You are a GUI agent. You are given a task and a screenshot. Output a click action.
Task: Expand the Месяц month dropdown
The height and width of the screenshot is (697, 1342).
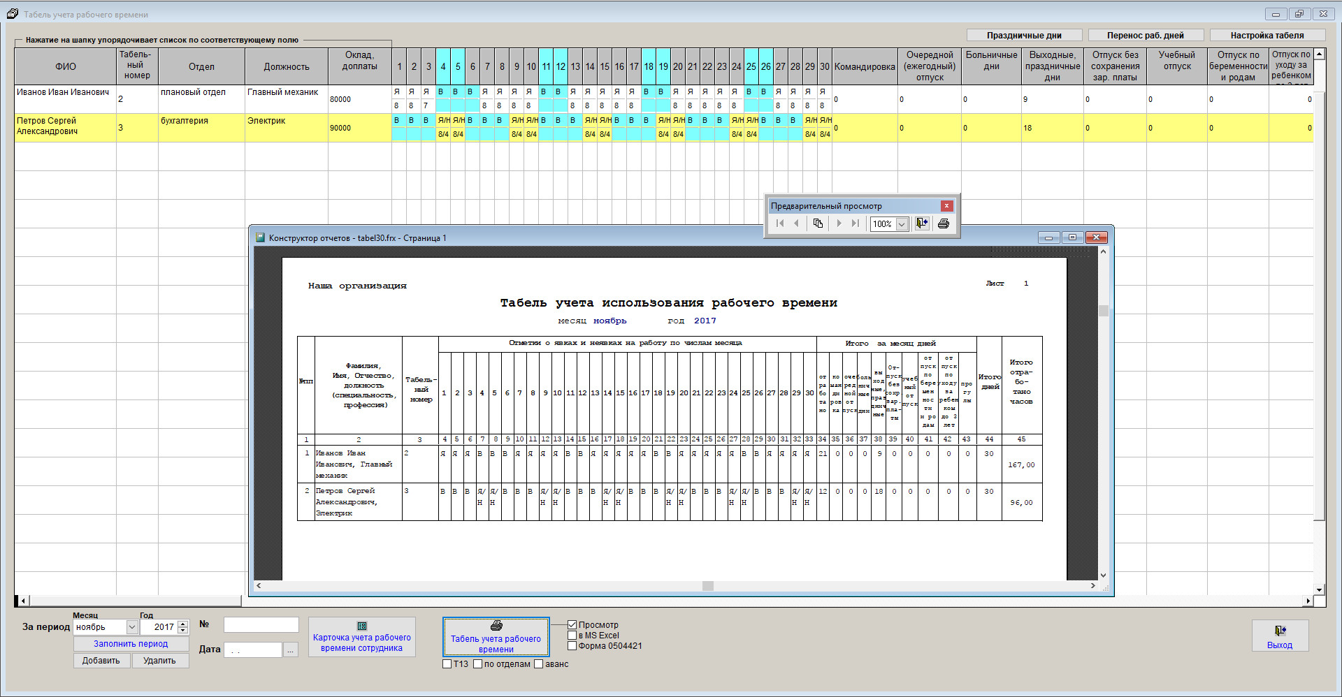click(131, 627)
